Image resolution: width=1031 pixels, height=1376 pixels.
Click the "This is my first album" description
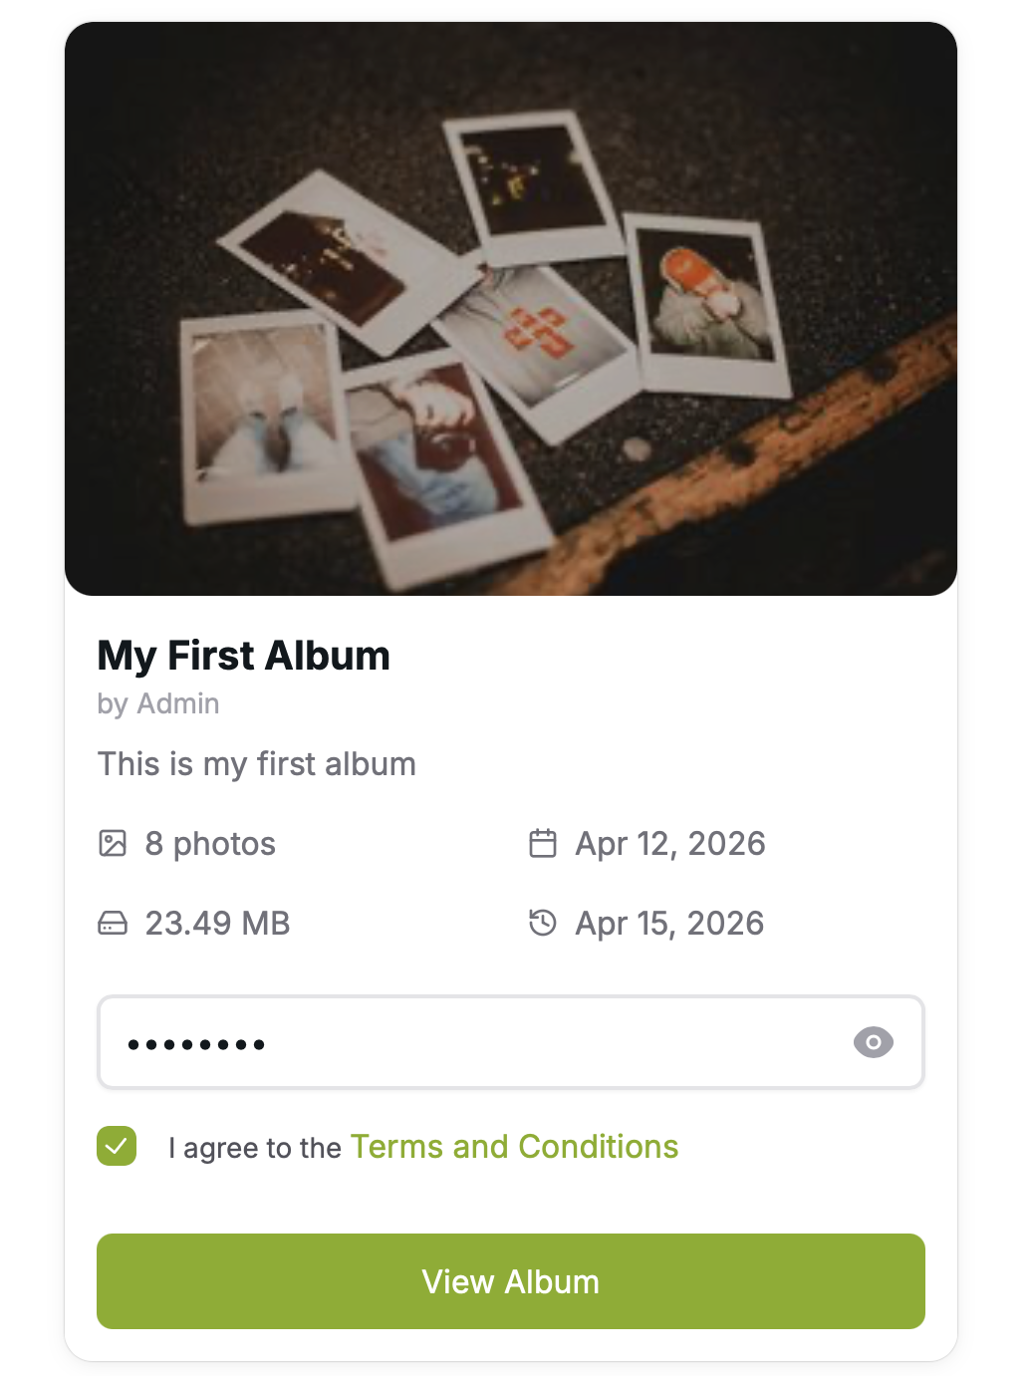coord(257,764)
